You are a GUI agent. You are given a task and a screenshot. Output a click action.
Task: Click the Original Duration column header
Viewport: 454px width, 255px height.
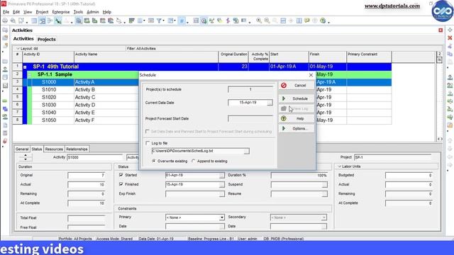[x=233, y=57]
